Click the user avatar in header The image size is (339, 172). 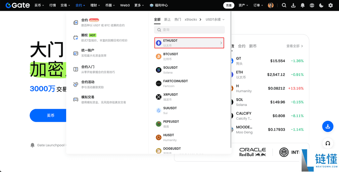(271, 5)
